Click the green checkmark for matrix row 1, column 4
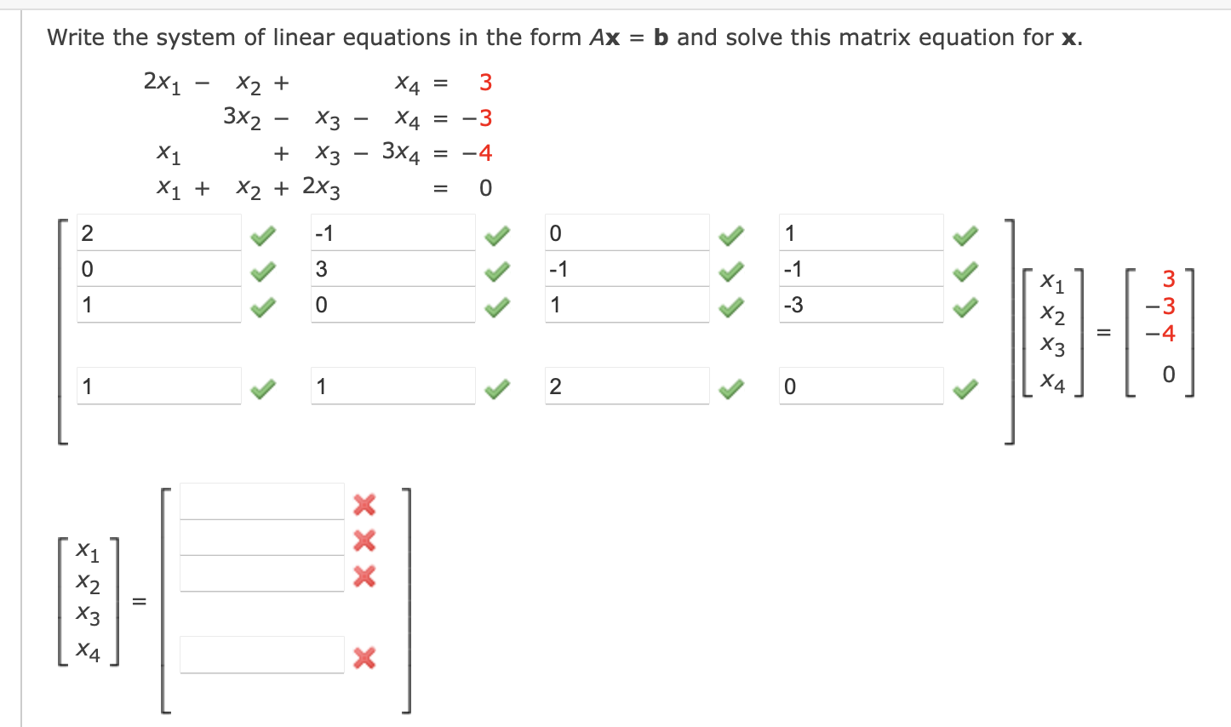The image size is (1231, 727). tap(965, 234)
